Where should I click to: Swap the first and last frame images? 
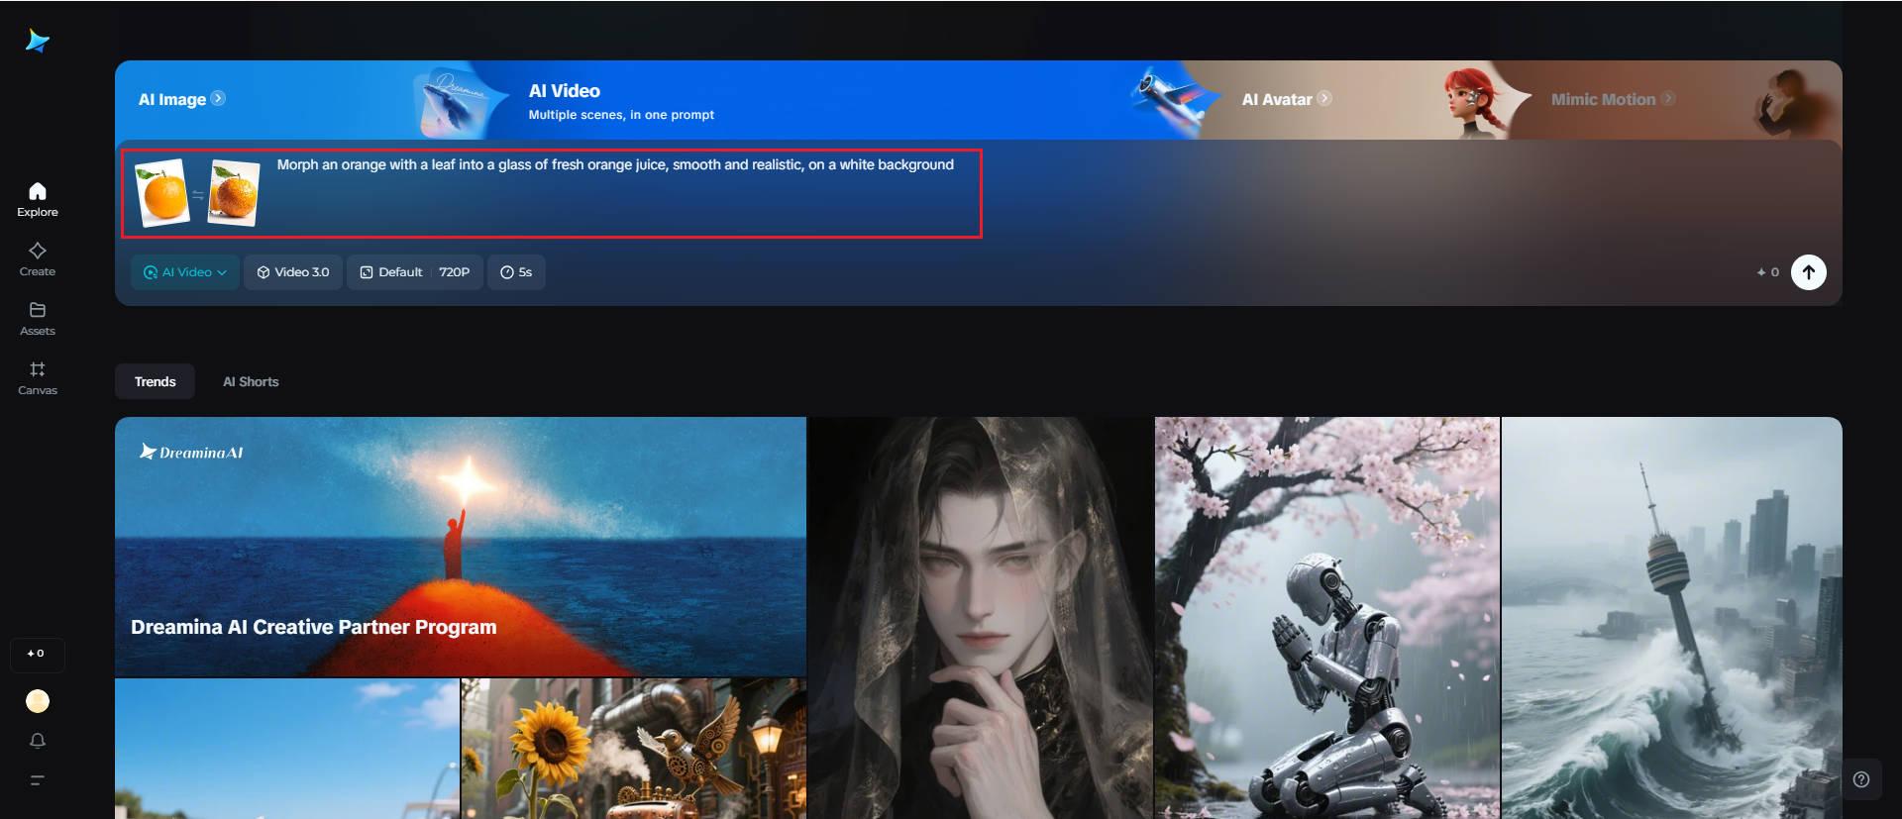click(x=198, y=195)
